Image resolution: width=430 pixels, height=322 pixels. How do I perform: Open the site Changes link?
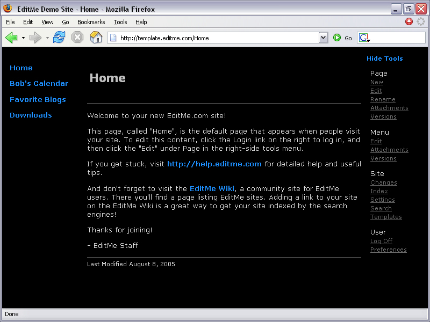pos(384,182)
